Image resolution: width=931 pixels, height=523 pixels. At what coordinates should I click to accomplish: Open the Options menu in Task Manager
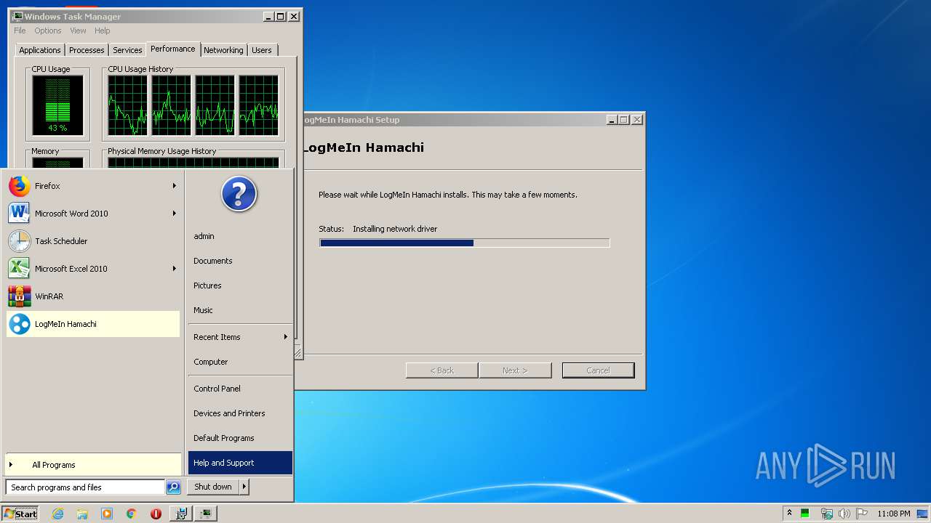(x=48, y=31)
